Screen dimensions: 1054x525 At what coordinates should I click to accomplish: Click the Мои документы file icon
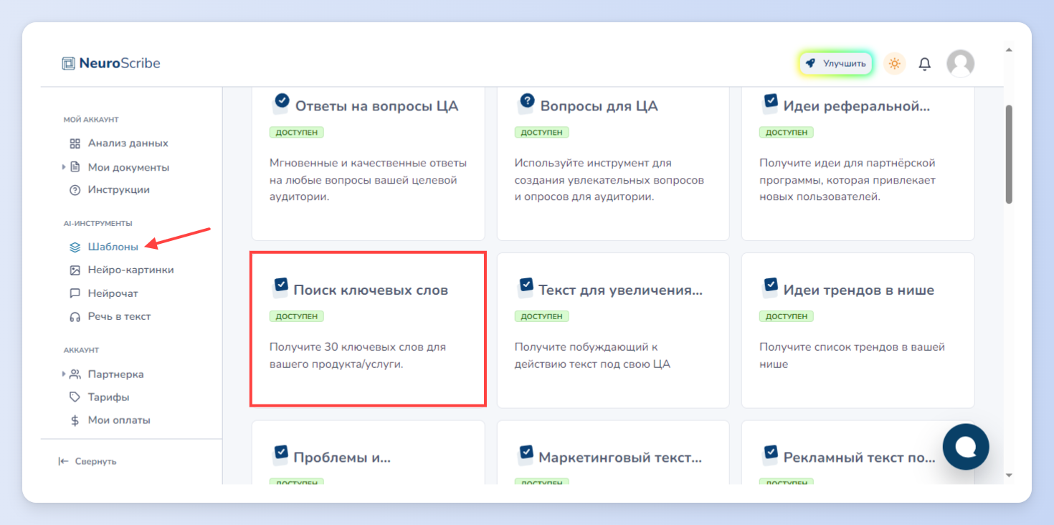[x=75, y=167]
